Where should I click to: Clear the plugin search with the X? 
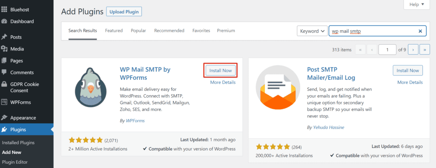[x=420, y=31]
